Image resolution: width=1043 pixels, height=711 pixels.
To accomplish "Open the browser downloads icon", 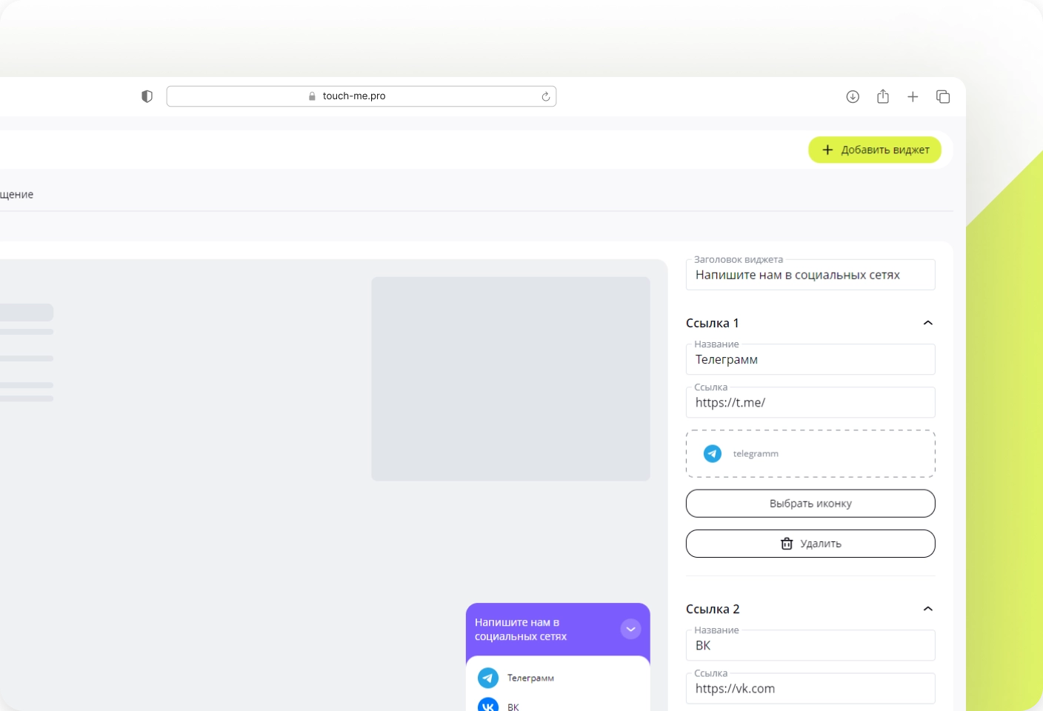I will (x=853, y=96).
